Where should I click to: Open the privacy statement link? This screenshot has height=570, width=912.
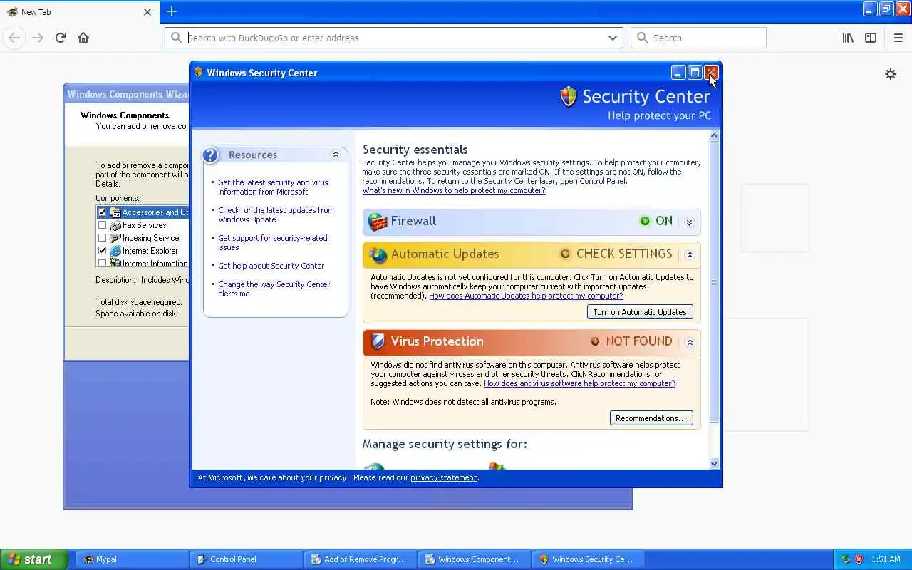444,477
